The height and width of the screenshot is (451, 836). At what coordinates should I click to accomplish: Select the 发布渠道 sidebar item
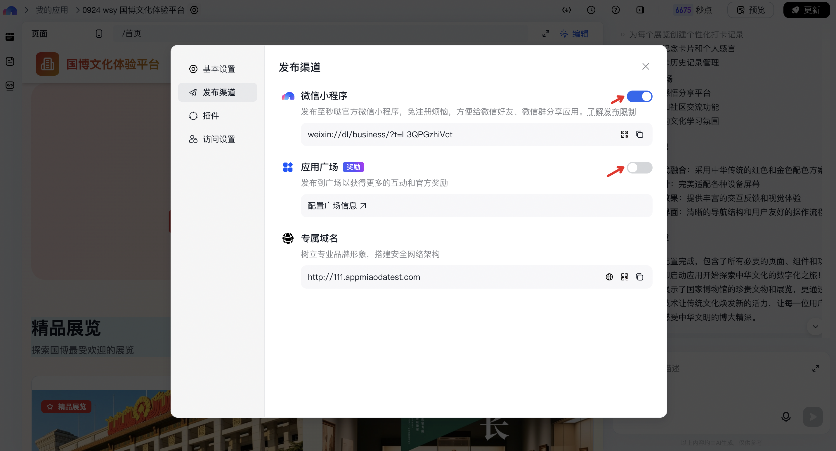[x=217, y=92]
